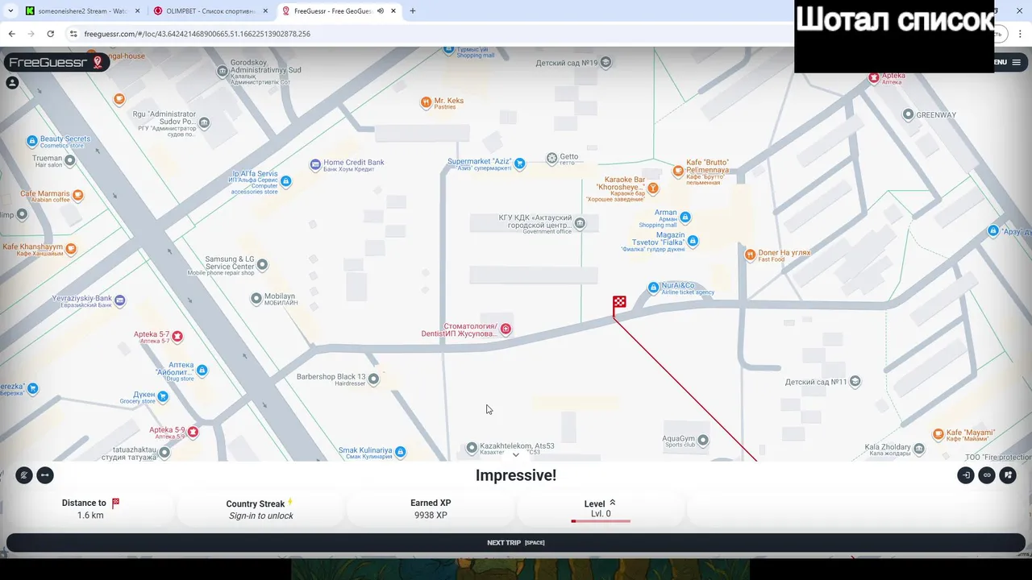Click the FreeGuessr logo

pyautogui.click(x=56, y=62)
